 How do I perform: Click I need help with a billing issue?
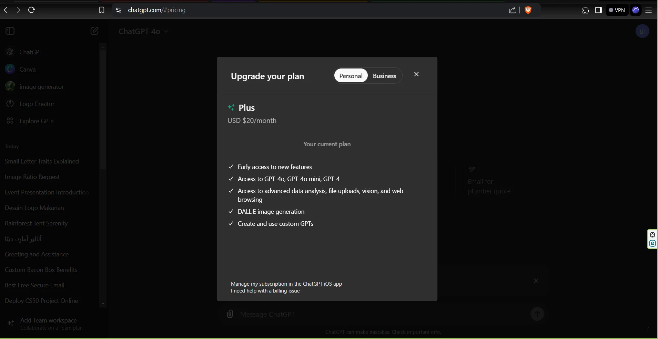coord(265,291)
